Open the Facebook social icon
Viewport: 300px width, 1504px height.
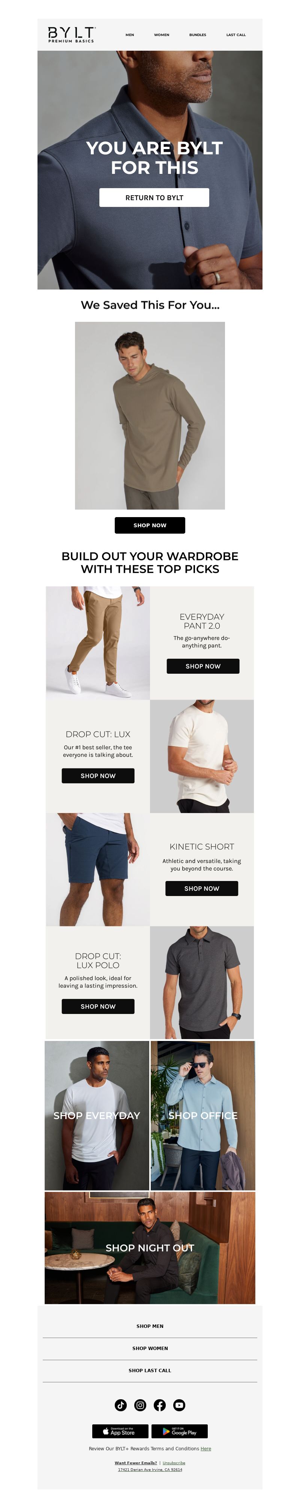[160, 1405]
